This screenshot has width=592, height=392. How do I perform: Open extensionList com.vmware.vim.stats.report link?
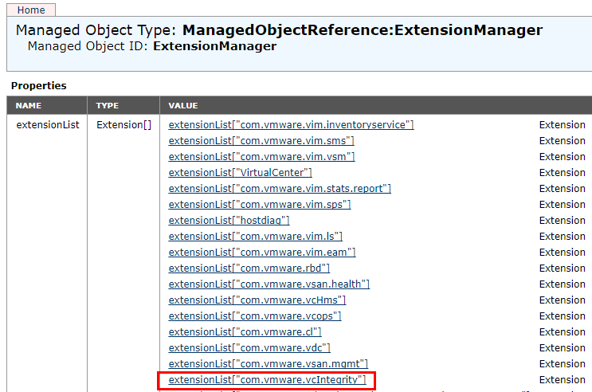[280, 188]
